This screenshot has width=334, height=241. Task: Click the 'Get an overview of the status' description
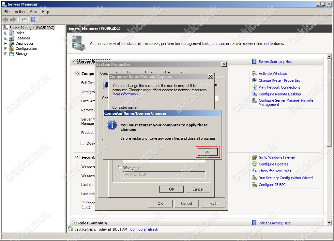187,44
